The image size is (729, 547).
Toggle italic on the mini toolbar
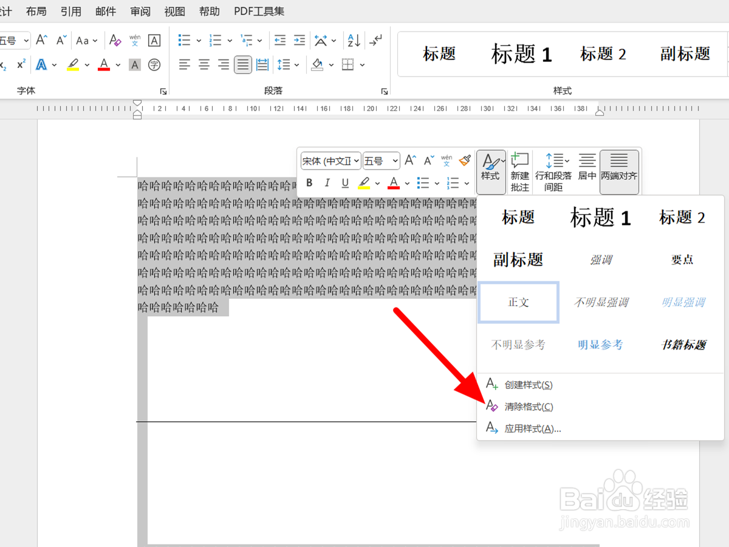pos(327,183)
